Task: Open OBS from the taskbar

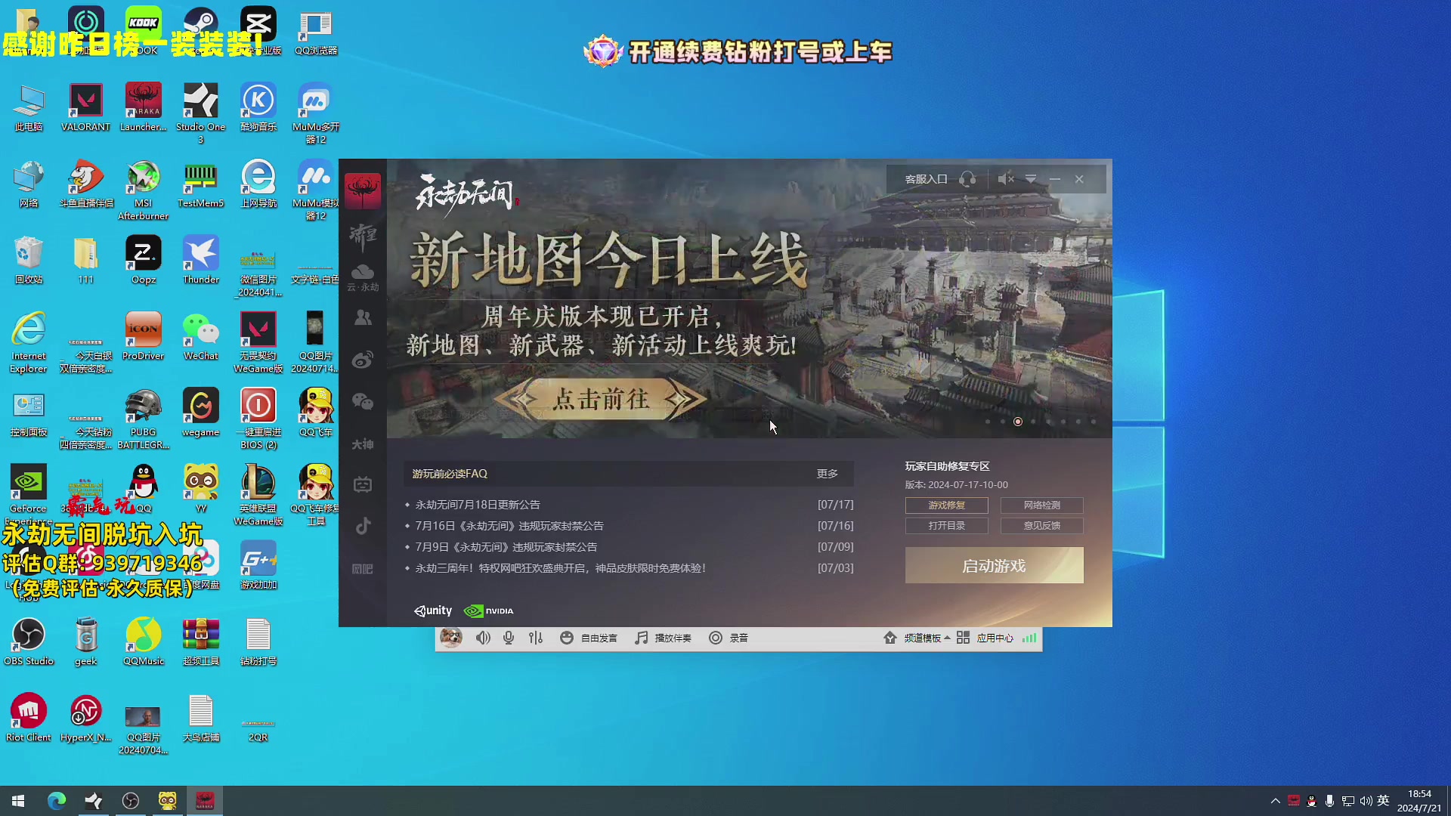Action: 131,801
